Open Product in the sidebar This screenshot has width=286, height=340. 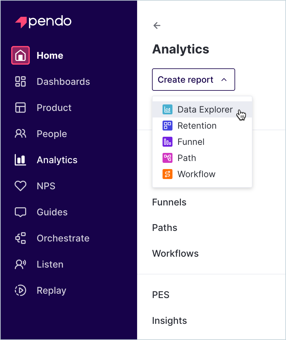54,108
